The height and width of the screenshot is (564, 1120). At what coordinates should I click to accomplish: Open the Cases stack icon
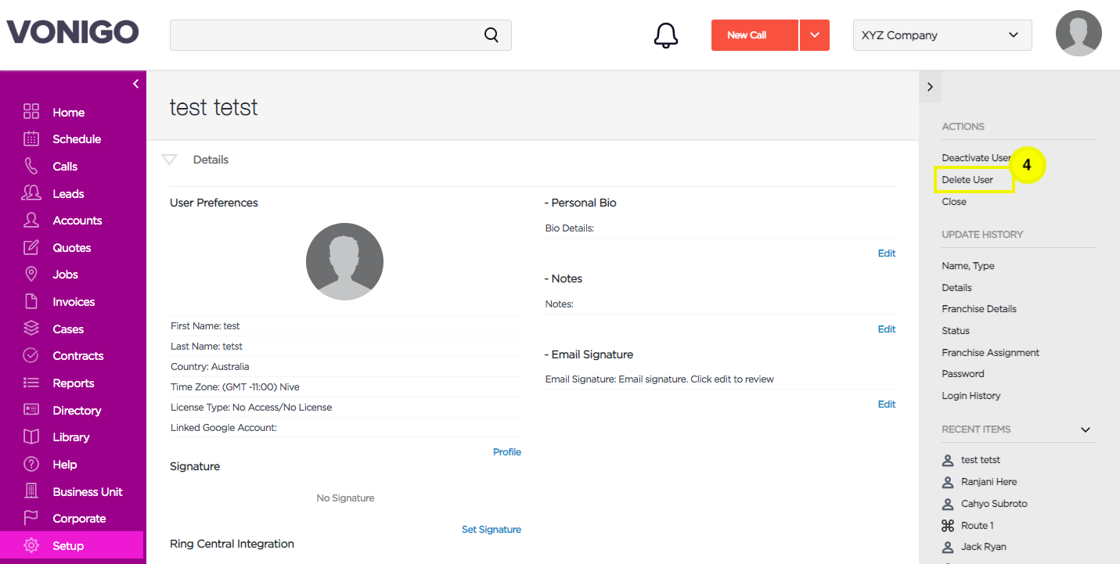coord(31,329)
